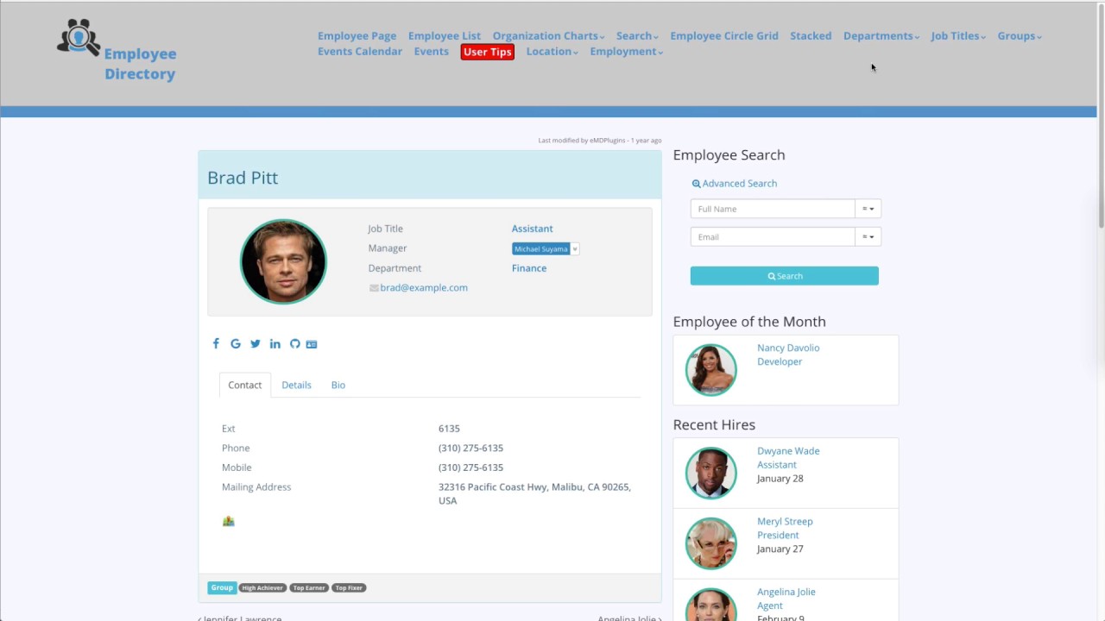Click the Google social icon

tap(236, 343)
